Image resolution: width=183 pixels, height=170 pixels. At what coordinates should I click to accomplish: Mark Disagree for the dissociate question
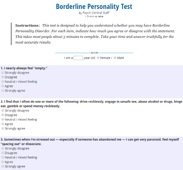click(x=3, y=153)
